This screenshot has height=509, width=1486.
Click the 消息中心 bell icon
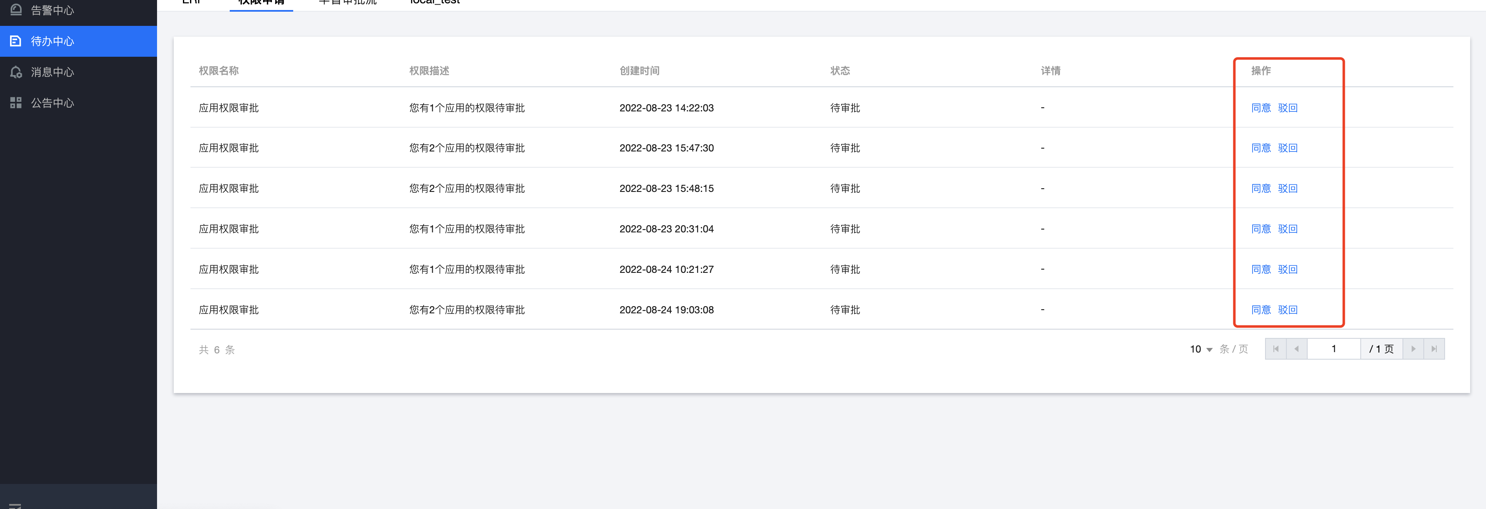pyautogui.click(x=16, y=72)
